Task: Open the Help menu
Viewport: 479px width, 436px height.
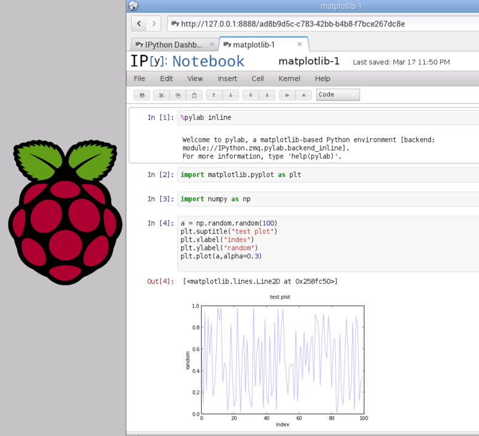Action: pyautogui.click(x=322, y=79)
